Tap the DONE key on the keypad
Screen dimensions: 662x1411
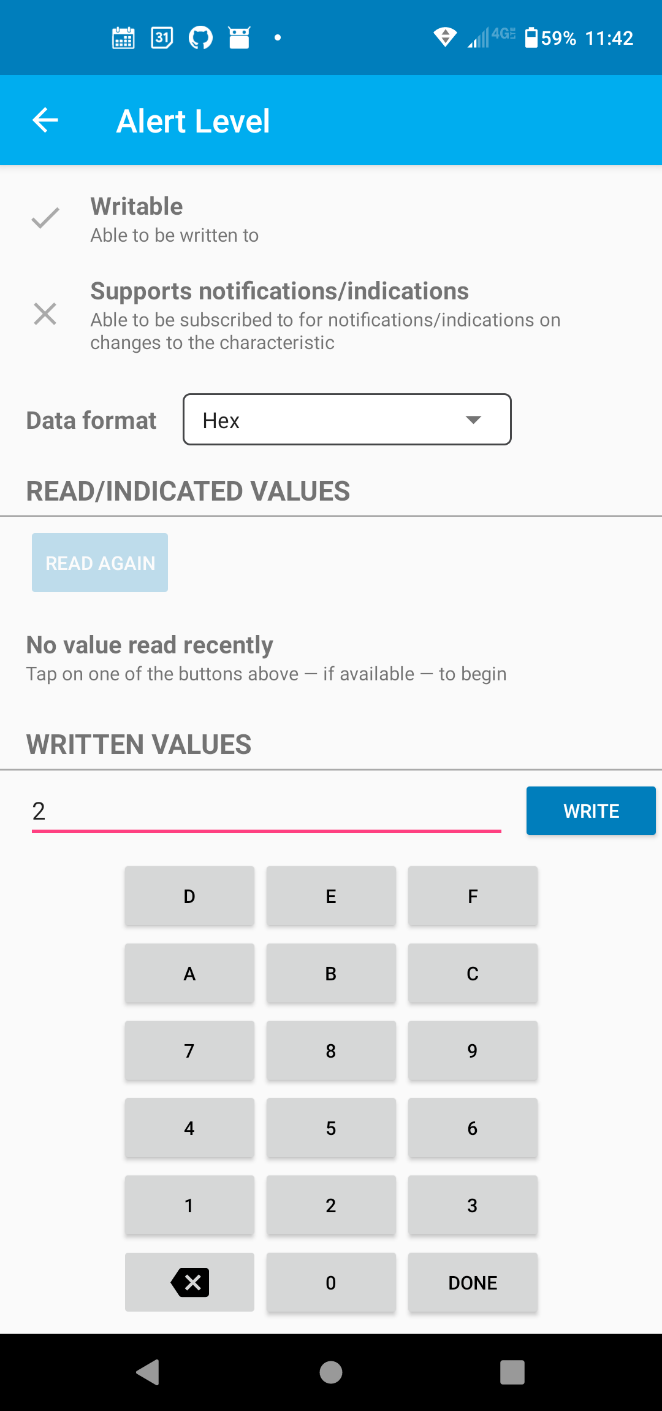(x=473, y=1282)
